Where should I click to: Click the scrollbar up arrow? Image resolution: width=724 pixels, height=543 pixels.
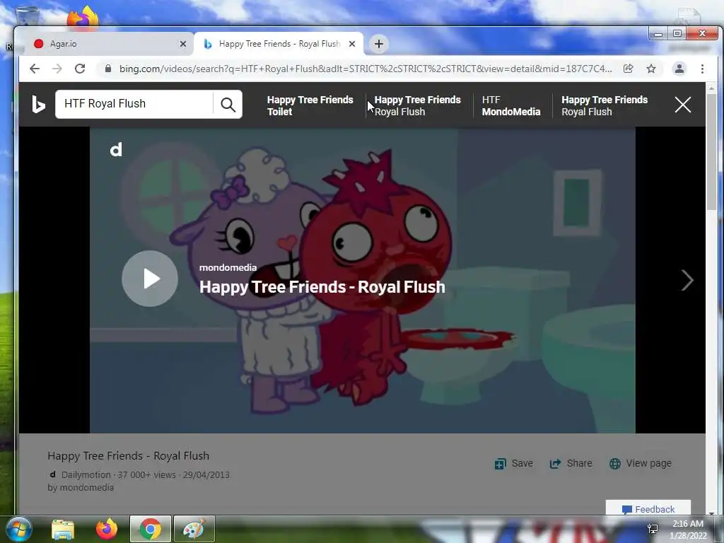[711, 88]
